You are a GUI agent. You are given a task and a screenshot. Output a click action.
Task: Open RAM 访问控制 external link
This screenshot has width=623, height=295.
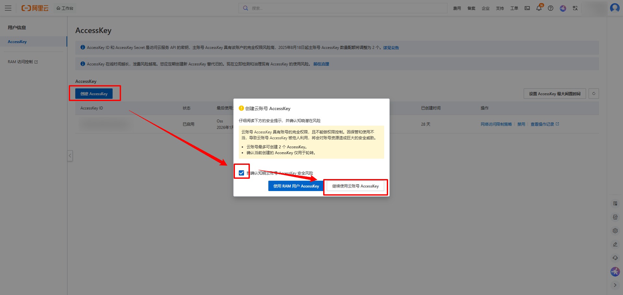[x=23, y=62]
